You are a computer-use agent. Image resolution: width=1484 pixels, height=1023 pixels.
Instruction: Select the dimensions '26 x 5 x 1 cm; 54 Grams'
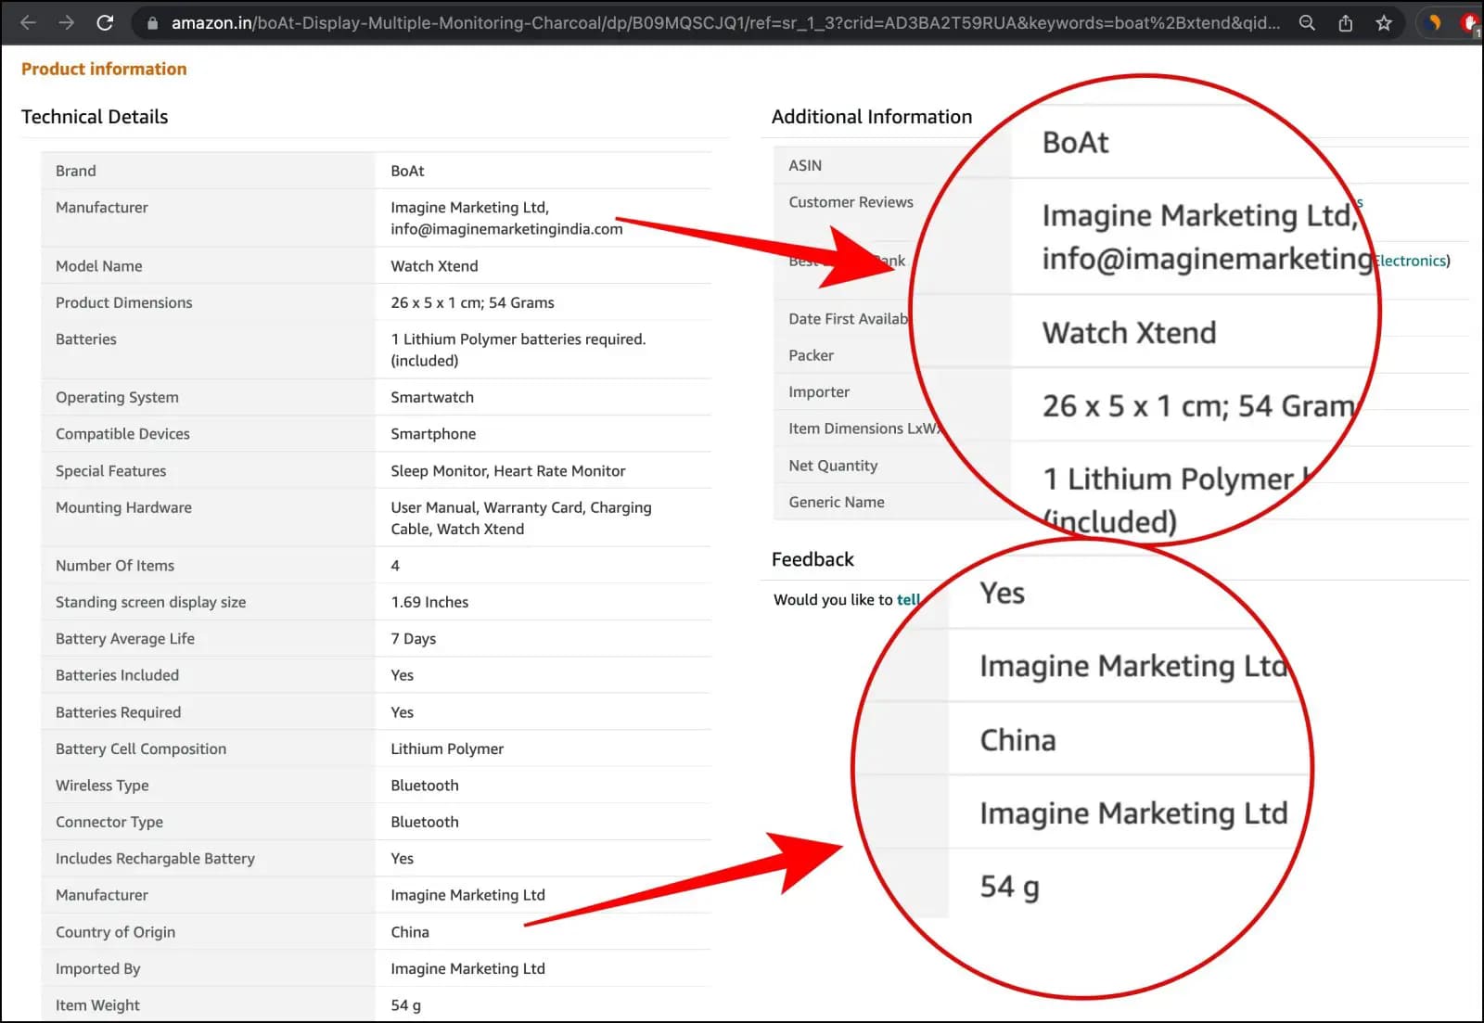point(472,302)
